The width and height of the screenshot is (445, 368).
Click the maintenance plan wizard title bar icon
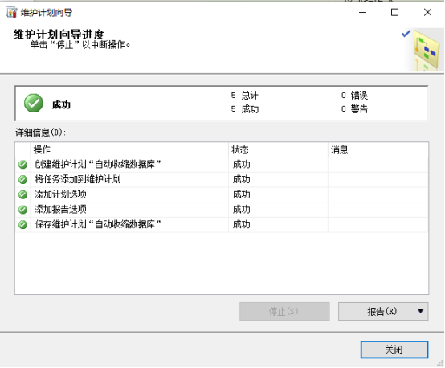[11, 13]
